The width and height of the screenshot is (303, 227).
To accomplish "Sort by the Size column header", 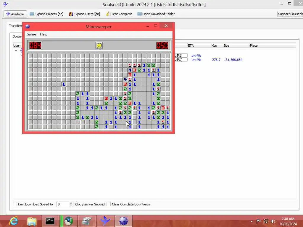I will [x=236, y=46].
